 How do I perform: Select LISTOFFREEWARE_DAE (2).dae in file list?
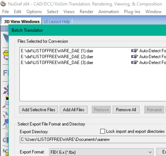tap(57, 57)
